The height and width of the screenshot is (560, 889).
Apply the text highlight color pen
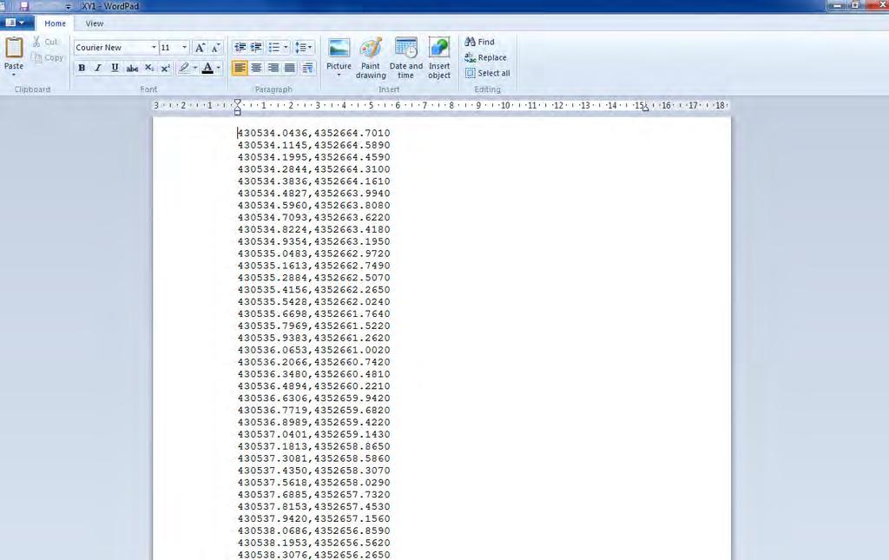point(184,68)
